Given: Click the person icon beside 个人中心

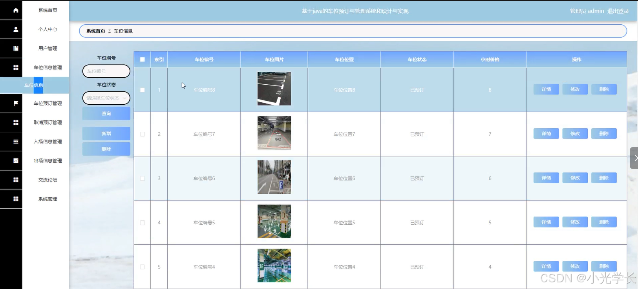Looking at the screenshot, I should 16,29.
